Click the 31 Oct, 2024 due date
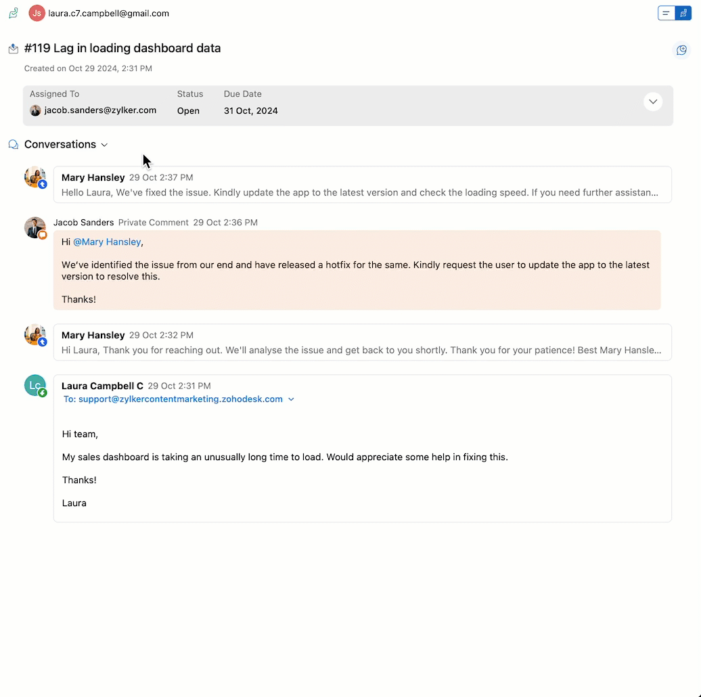701x697 pixels. tap(251, 111)
